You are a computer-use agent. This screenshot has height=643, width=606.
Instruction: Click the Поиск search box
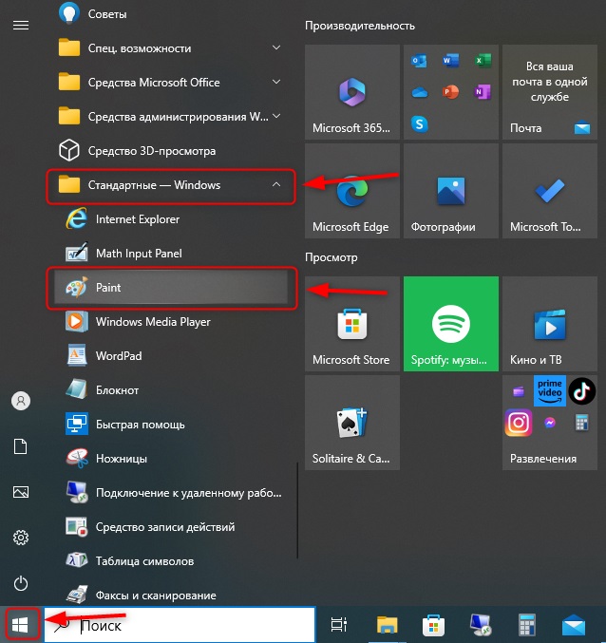(180, 625)
